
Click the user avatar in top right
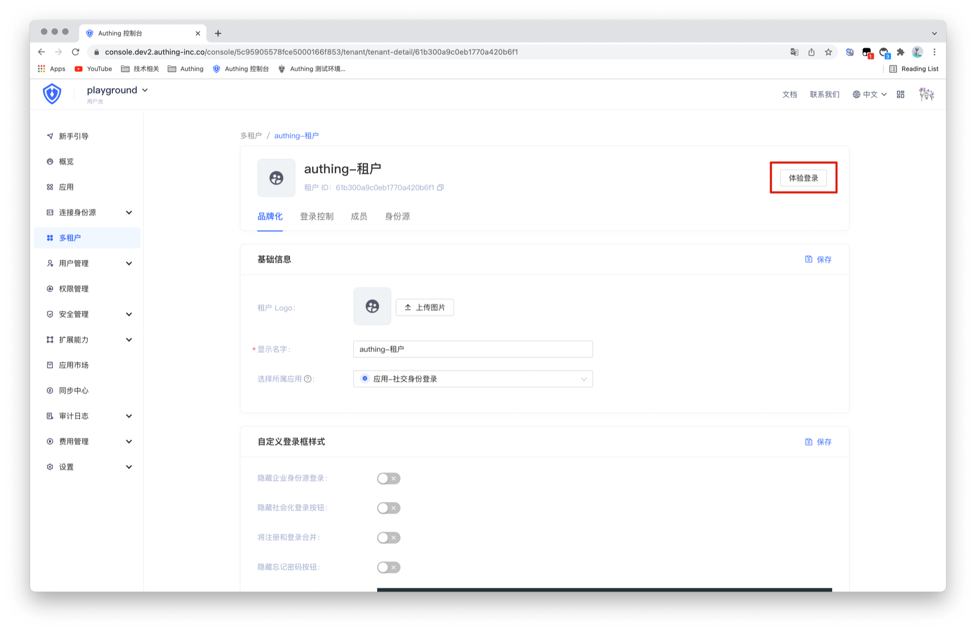[x=926, y=94]
